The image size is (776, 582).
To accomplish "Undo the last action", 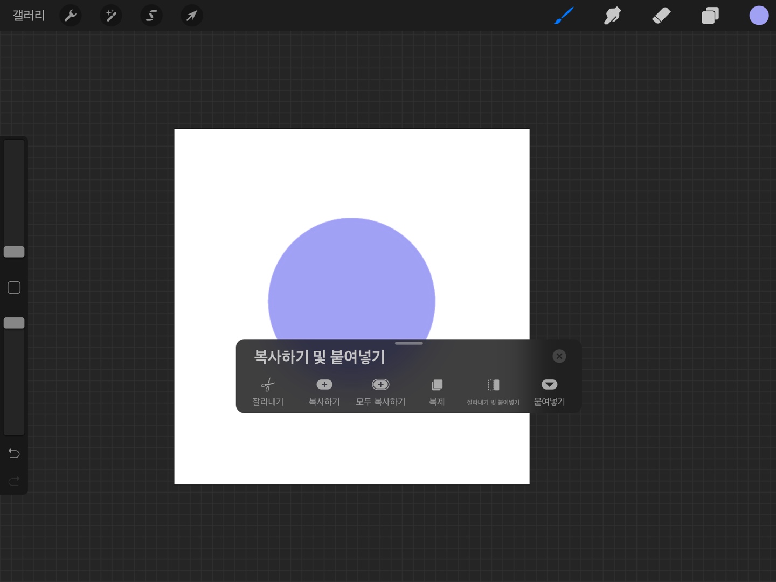I will [14, 453].
